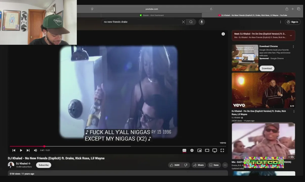Open AirPlay cast icon in player
The image size is (305, 182).
coord(215,150)
